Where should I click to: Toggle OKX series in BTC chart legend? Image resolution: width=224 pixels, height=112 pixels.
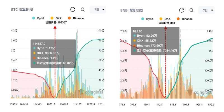click(x=56, y=18)
